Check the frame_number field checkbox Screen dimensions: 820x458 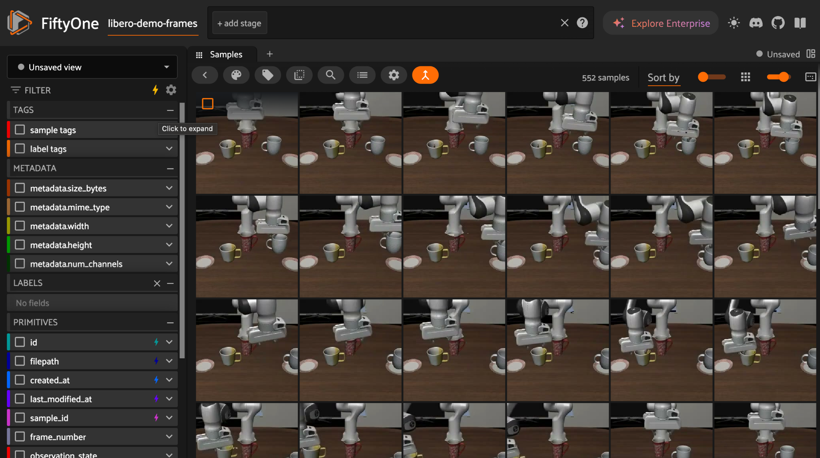pos(20,436)
